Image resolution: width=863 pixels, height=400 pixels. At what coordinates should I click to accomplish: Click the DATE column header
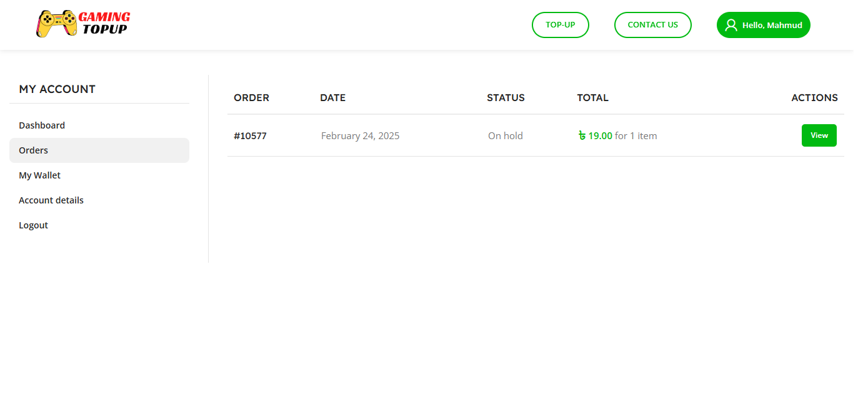click(x=332, y=97)
